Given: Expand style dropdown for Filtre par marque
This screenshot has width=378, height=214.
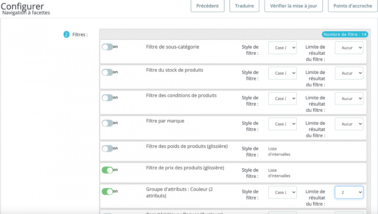Looking at the screenshot, I should pyautogui.click(x=282, y=124).
